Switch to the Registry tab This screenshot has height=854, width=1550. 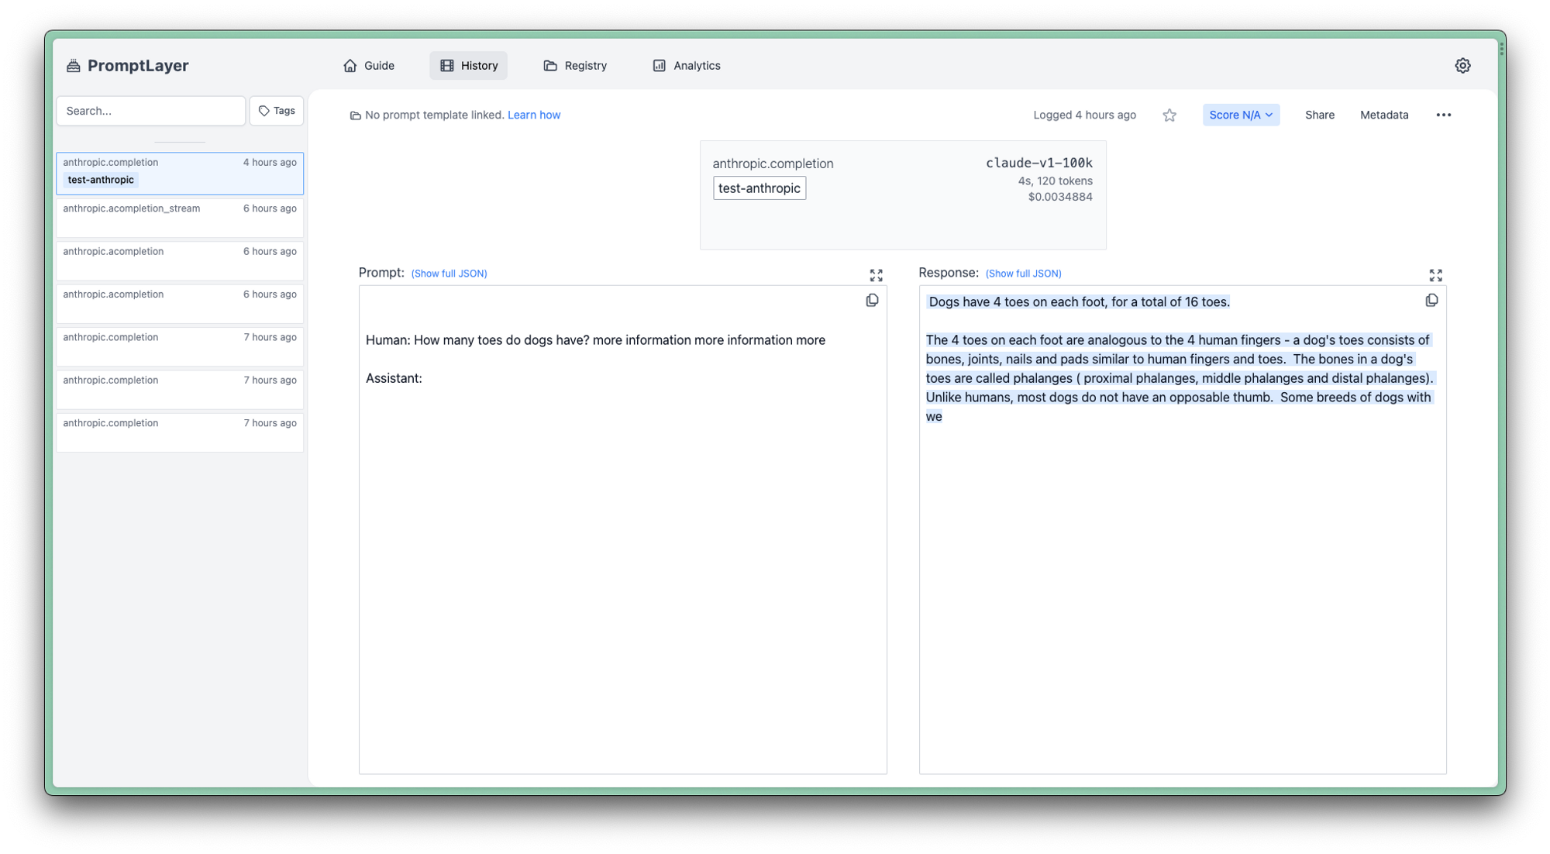(575, 66)
